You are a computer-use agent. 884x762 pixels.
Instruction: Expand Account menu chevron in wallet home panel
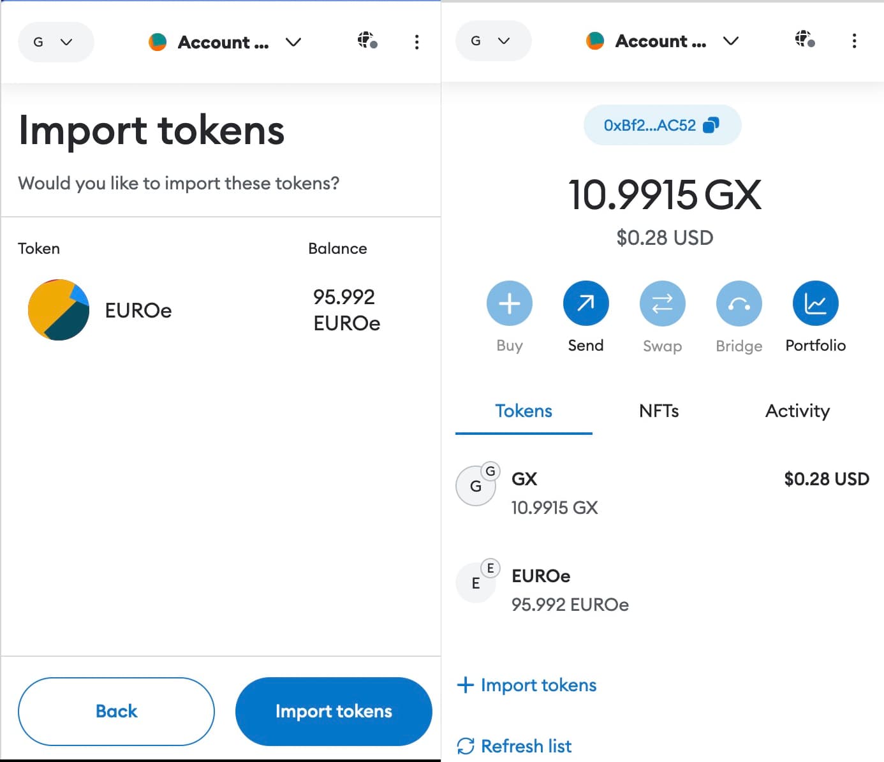pos(731,41)
